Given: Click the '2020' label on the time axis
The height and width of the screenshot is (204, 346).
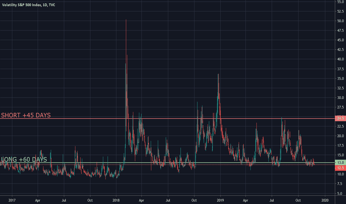Looking at the screenshot, I should click(325, 200).
